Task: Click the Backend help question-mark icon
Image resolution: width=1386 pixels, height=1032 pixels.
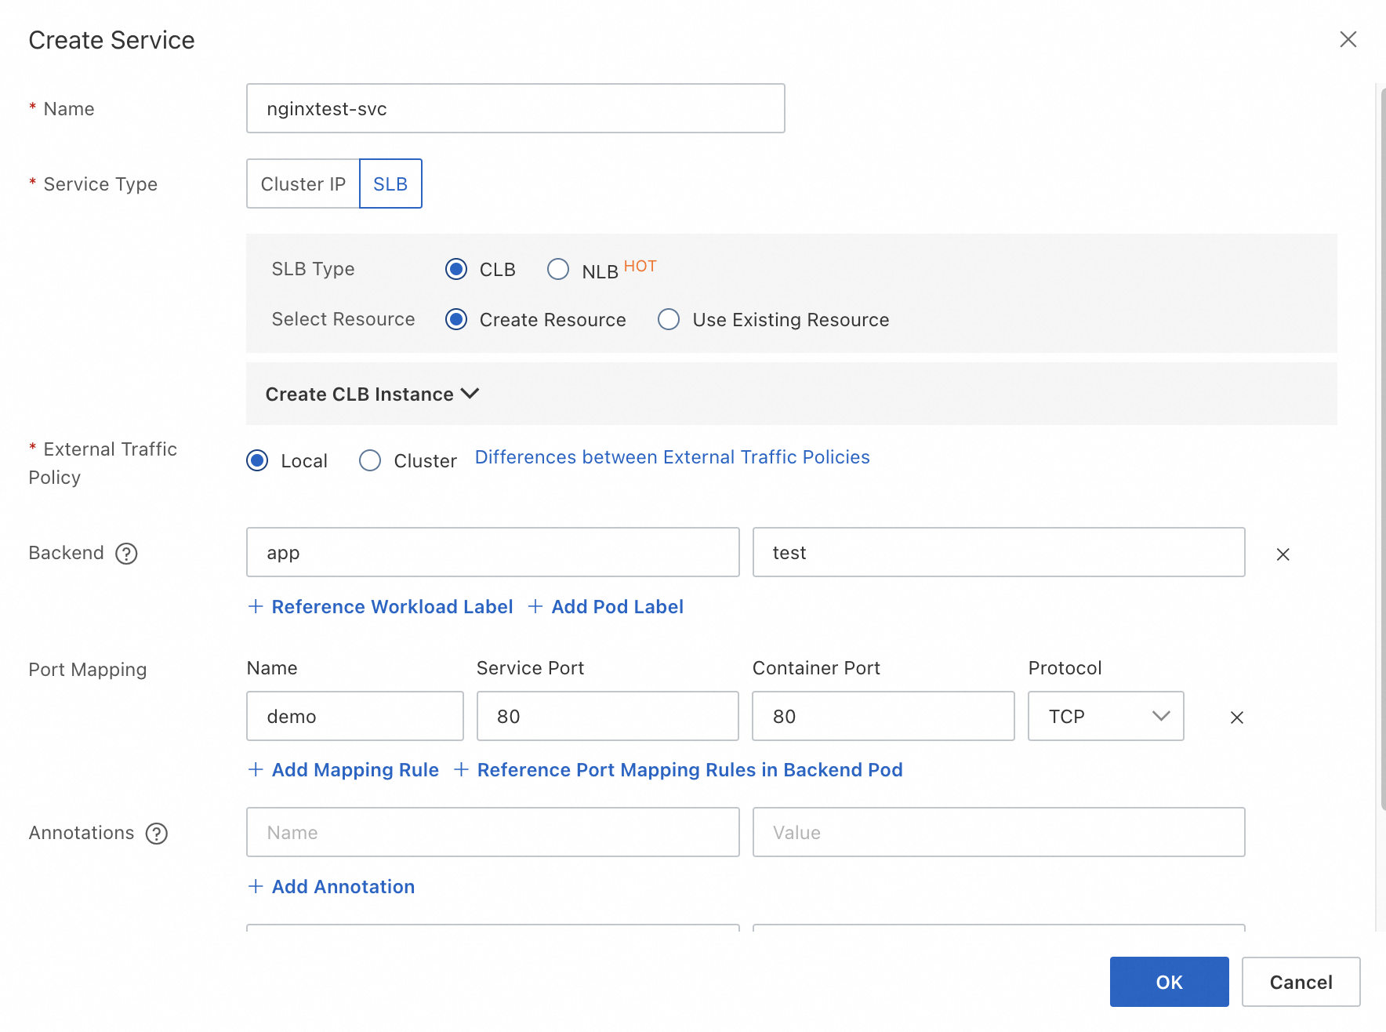Action: (126, 554)
